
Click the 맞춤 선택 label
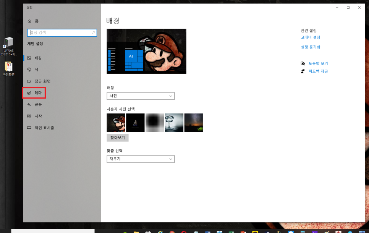click(115, 150)
